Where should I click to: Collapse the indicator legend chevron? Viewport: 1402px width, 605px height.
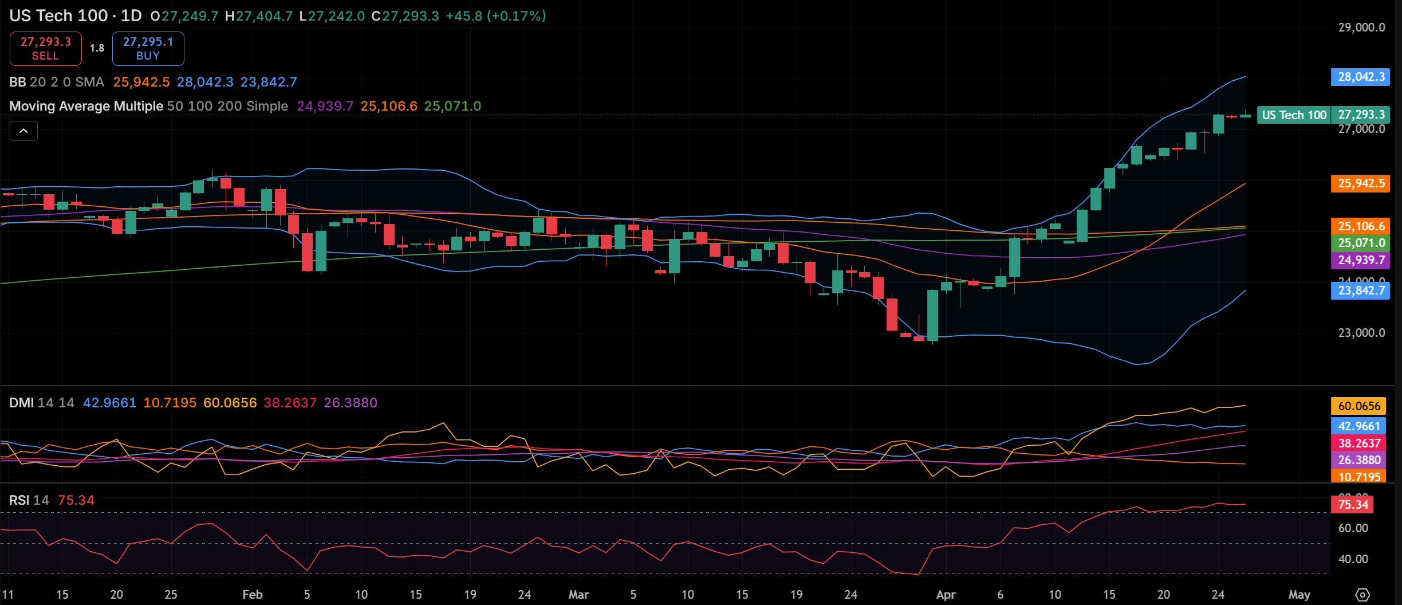point(23,131)
